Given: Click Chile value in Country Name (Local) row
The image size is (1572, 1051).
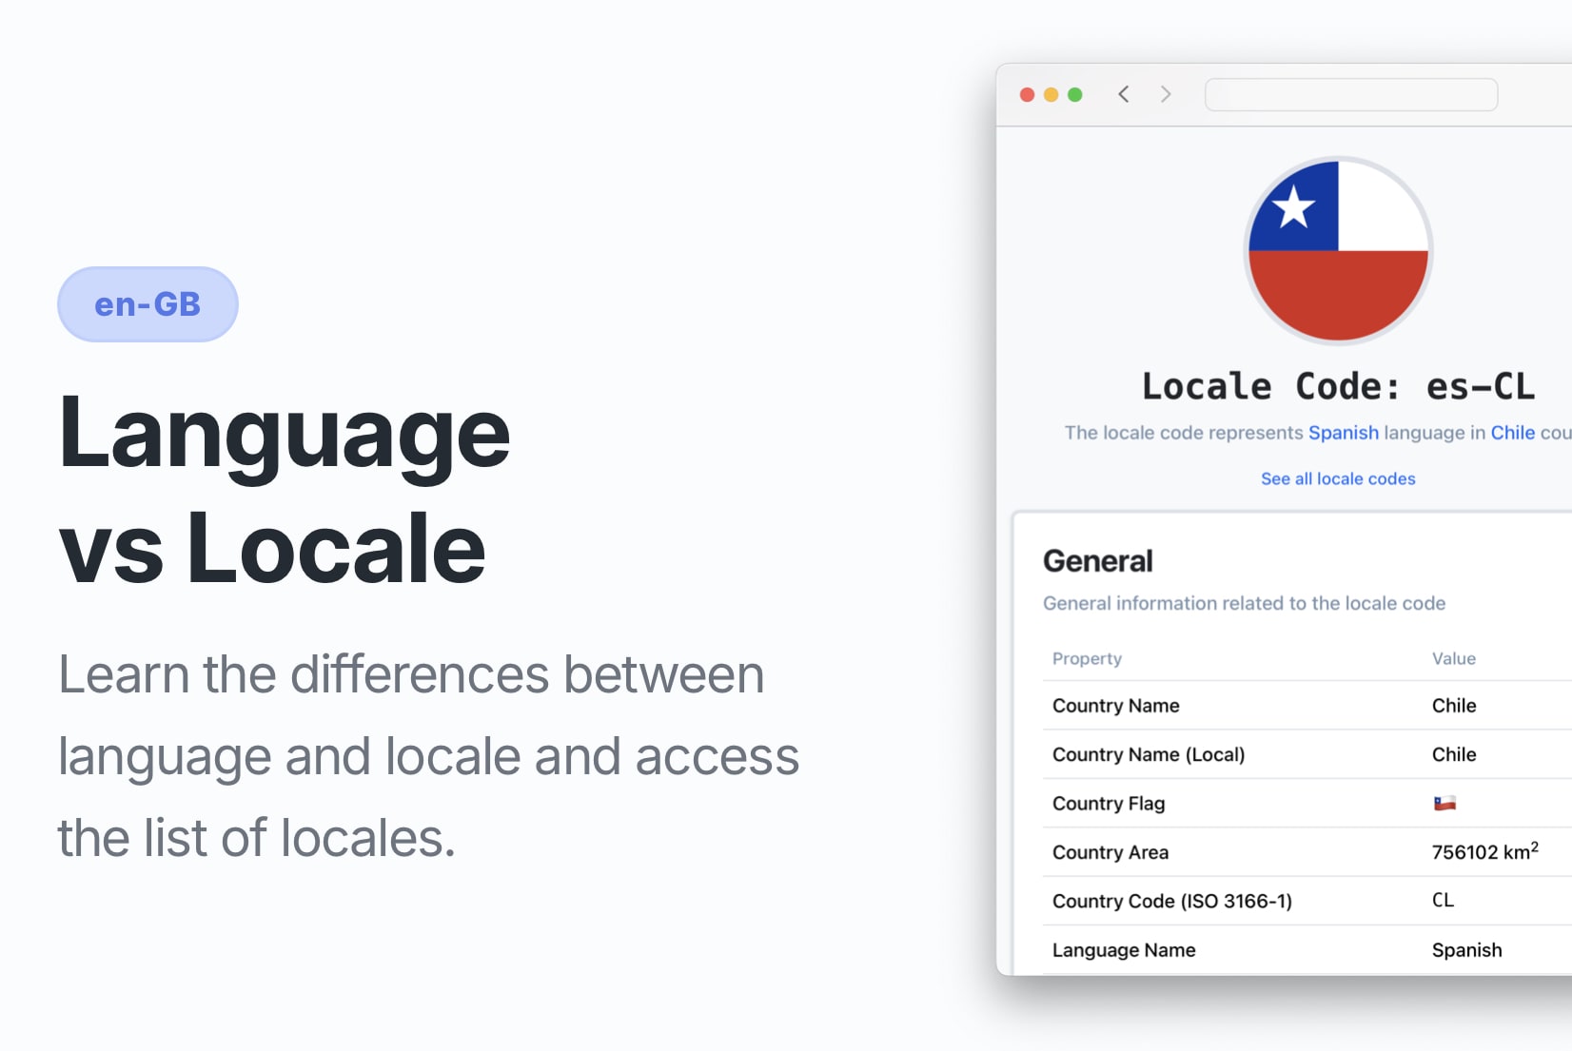Looking at the screenshot, I should (1453, 754).
